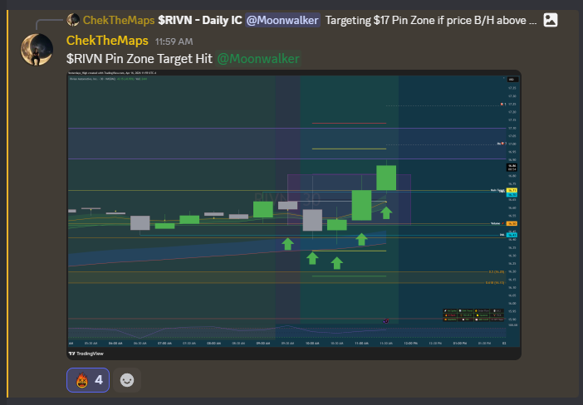Click the 11:59 AM message timestamp
Viewport: 583px width, 405px height.
(x=174, y=41)
